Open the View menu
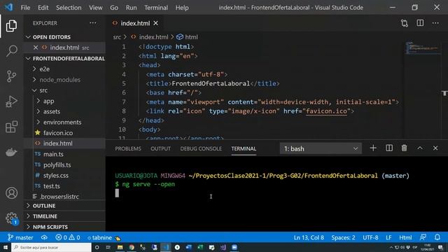The width and height of the screenshot is (448, 252). click(x=95, y=8)
